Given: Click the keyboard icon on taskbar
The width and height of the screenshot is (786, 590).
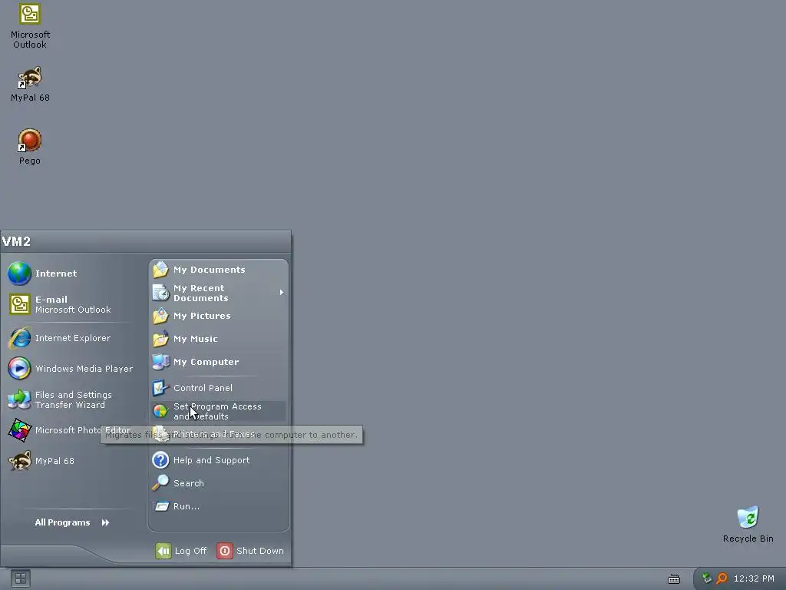Looking at the screenshot, I should point(674,579).
